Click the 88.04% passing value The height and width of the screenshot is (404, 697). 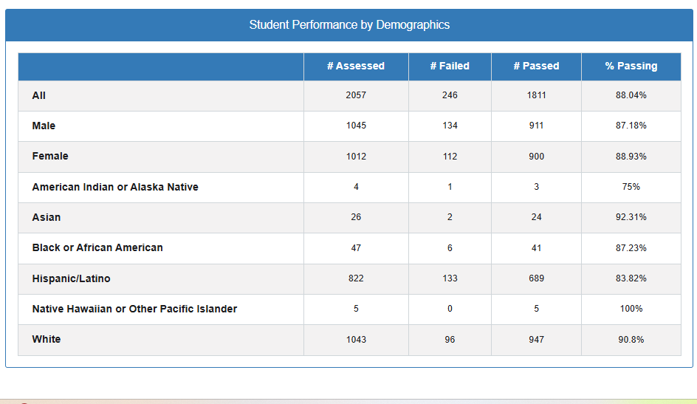(631, 95)
